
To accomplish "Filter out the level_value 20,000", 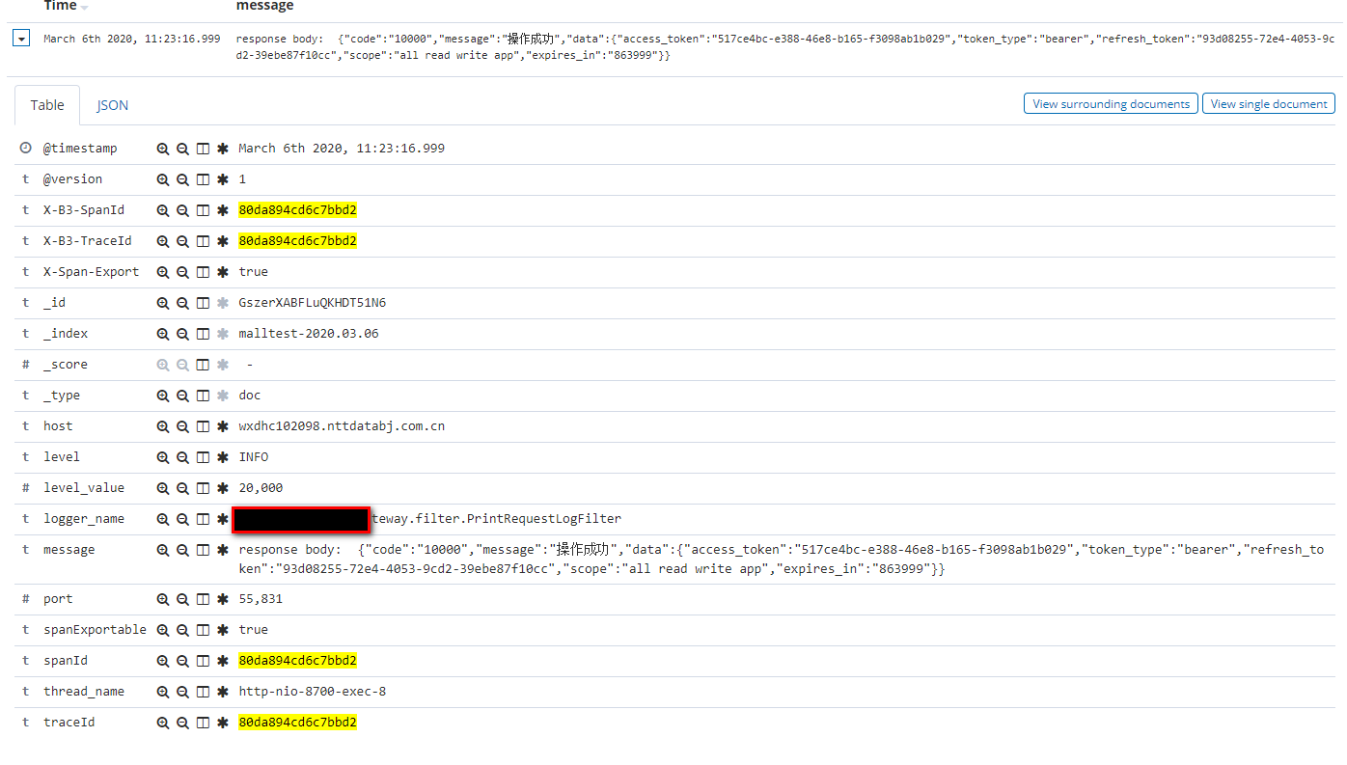I will coord(182,487).
